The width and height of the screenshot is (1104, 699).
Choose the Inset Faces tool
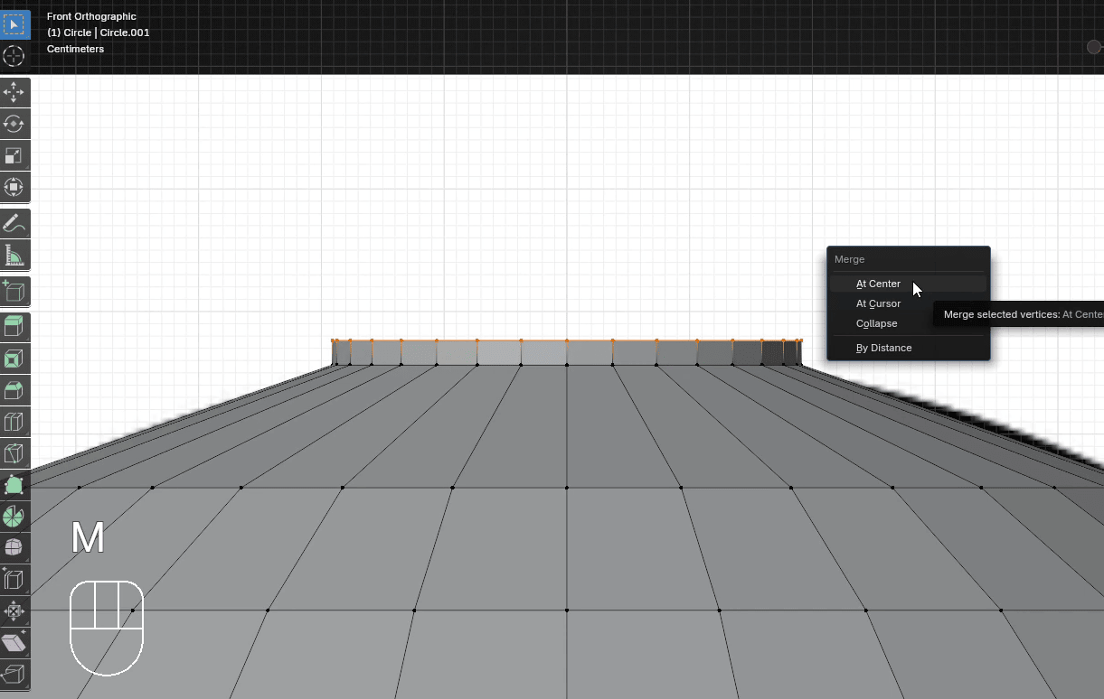point(14,359)
